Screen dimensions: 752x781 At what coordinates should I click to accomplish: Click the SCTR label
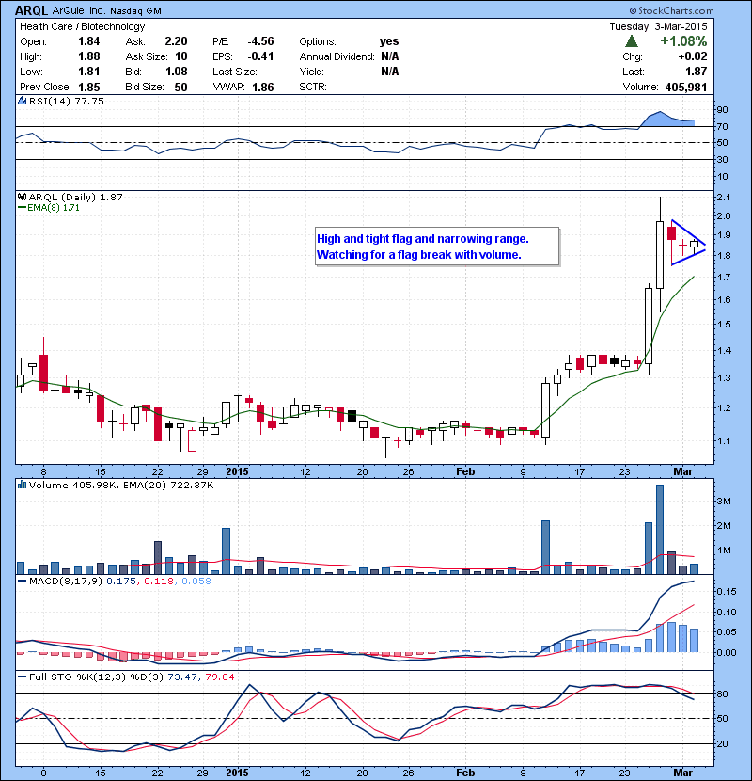[x=313, y=87]
